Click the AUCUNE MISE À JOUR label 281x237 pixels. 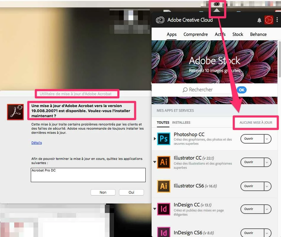tap(256, 123)
